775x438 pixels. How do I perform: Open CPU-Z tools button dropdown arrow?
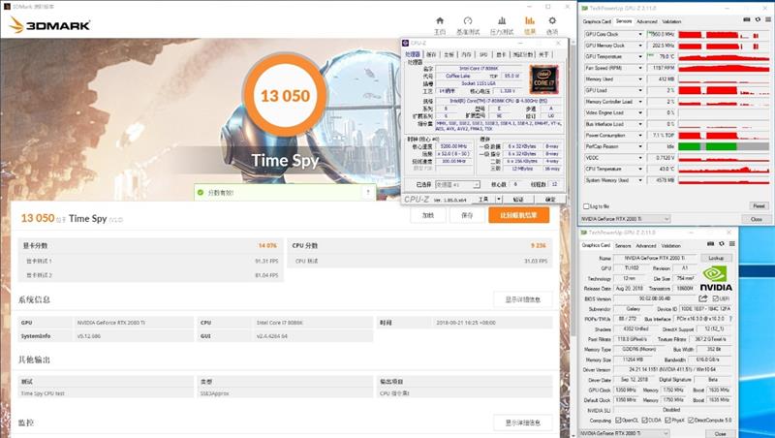(499, 200)
